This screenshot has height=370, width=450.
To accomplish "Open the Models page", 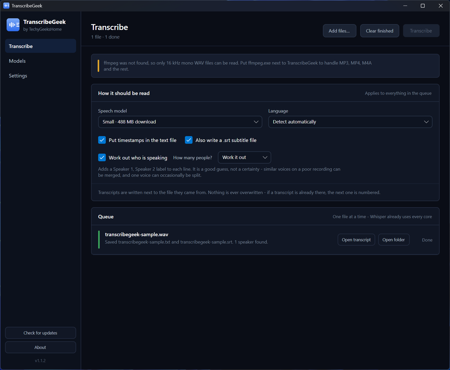I will tap(41, 61).
